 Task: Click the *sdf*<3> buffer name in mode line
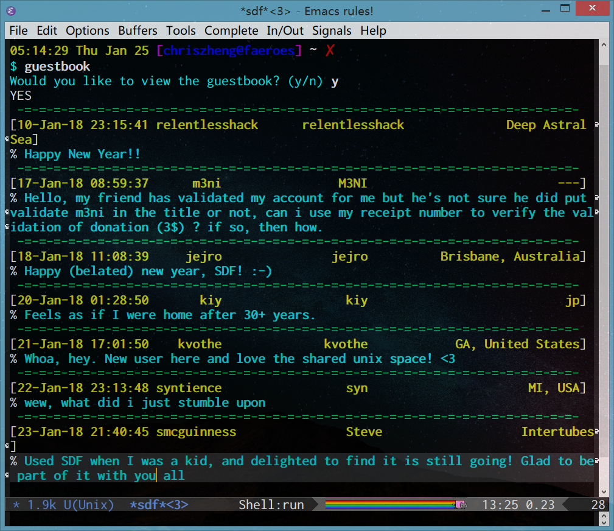(159, 505)
